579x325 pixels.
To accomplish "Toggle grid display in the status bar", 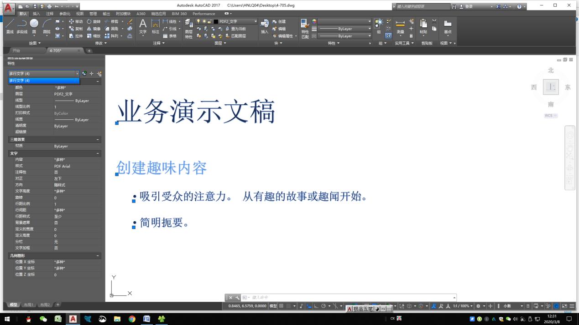I will pyautogui.click(x=282, y=306).
